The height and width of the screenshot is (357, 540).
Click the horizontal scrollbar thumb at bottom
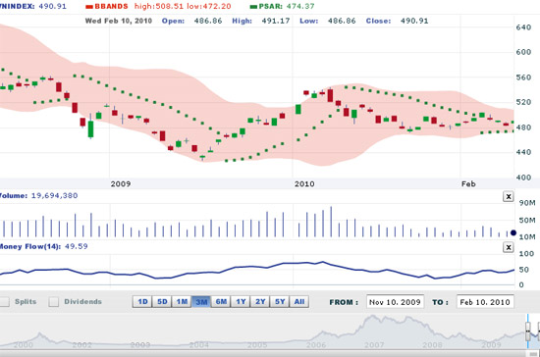(534, 354)
